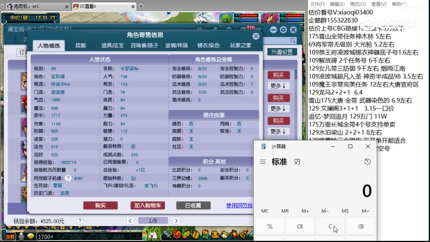This screenshot has height=242, width=430.
Task: Open the sword attack icon in game bar
Action: click(x=167, y=234)
